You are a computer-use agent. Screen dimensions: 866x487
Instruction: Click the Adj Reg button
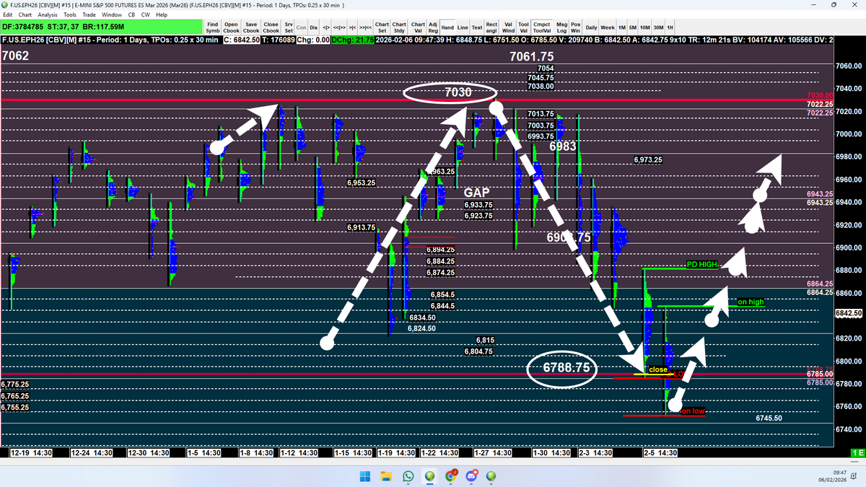click(433, 27)
